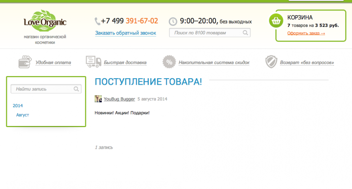Viewport: 352px width, 189px height.
Task: Select Август in the archive sidebar
Action: pyautogui.click(x=22, y=115)
